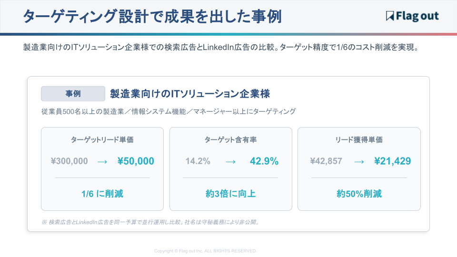Click the slide title ターゲティング設計で成果を出した事例
Viewport: 457px width, 257px height.
click(x=152, y=16)
